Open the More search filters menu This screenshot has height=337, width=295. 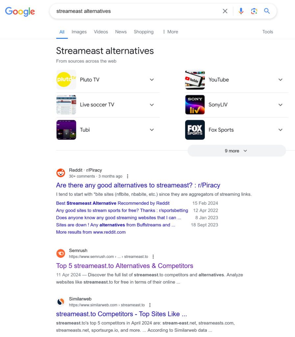170,32
